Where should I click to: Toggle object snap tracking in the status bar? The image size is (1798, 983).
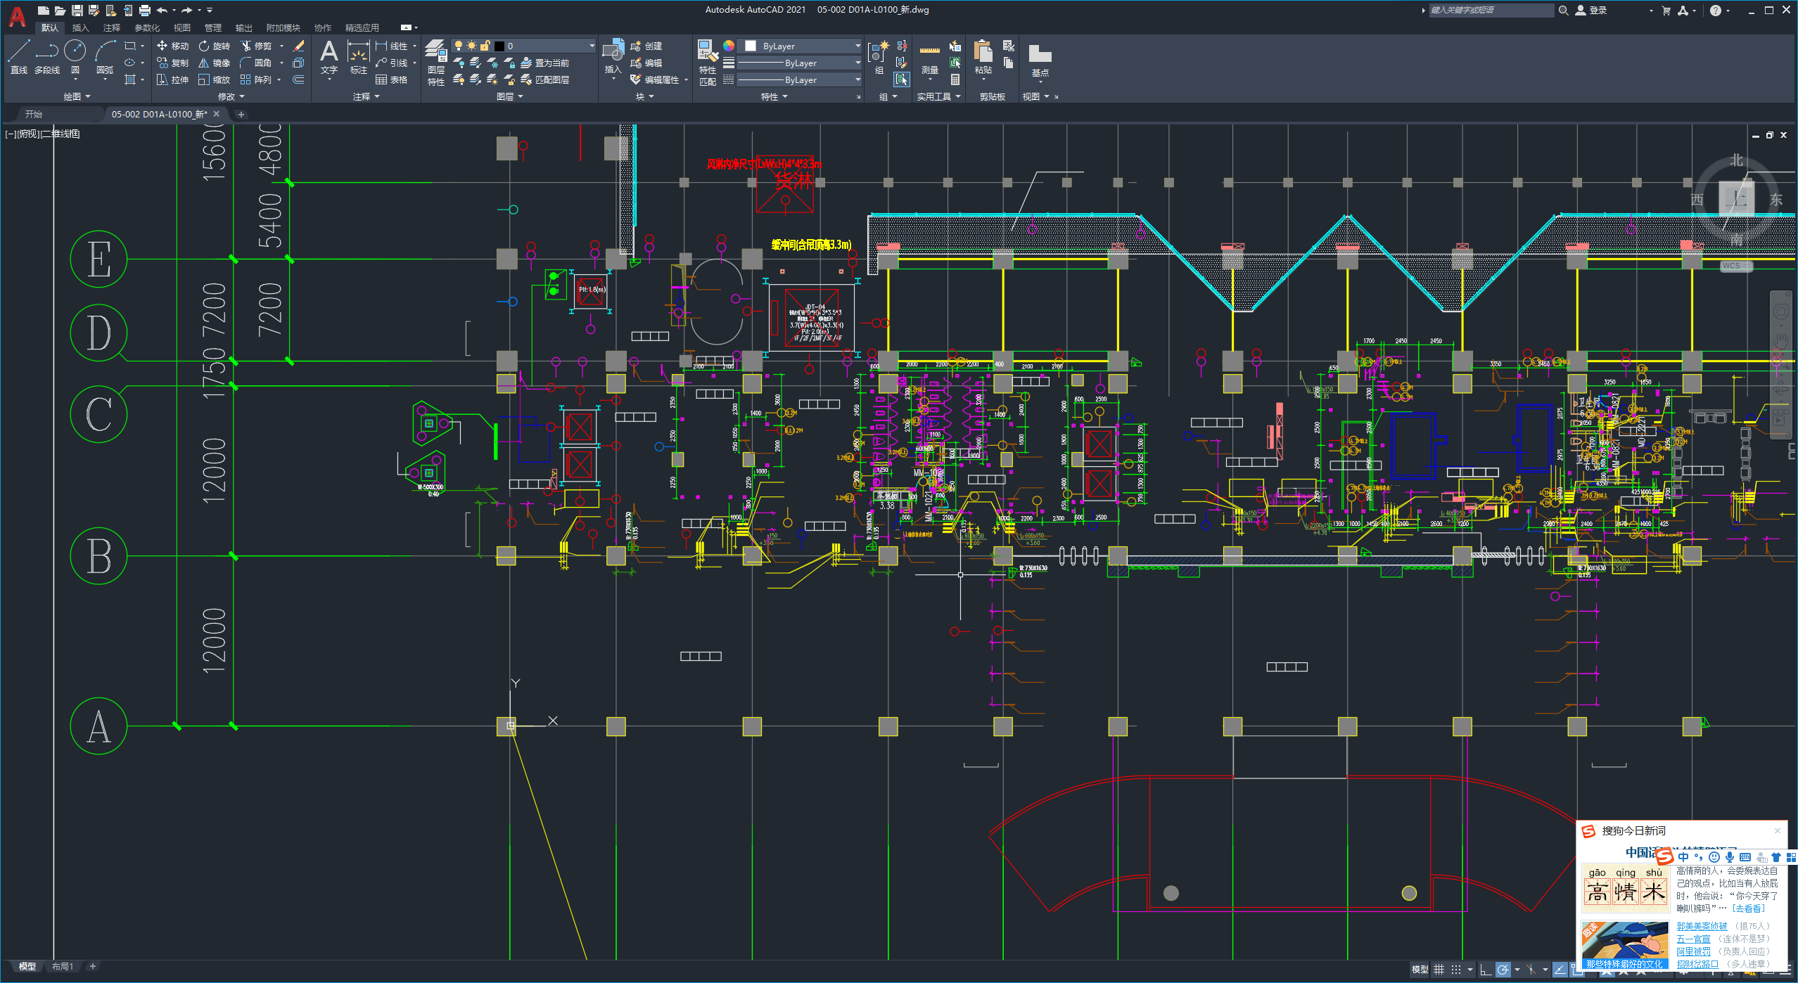coord(1560,970)
